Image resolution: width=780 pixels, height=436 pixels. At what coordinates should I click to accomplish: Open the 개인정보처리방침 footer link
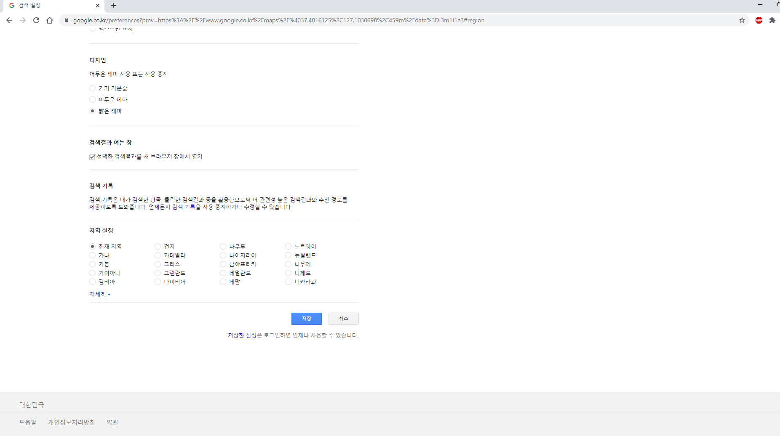click(72, 422)
